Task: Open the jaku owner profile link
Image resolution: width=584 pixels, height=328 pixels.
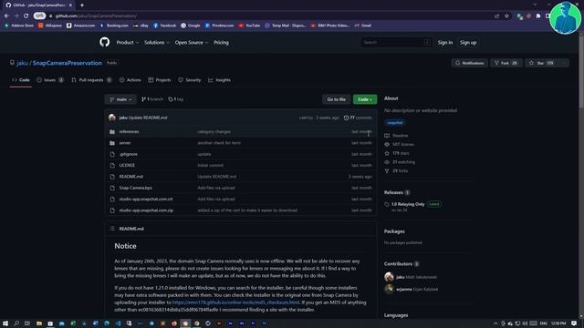Action: pos(22,63)
